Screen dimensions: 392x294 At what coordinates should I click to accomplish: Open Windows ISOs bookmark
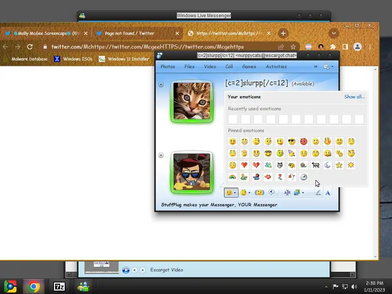(73, 59)
